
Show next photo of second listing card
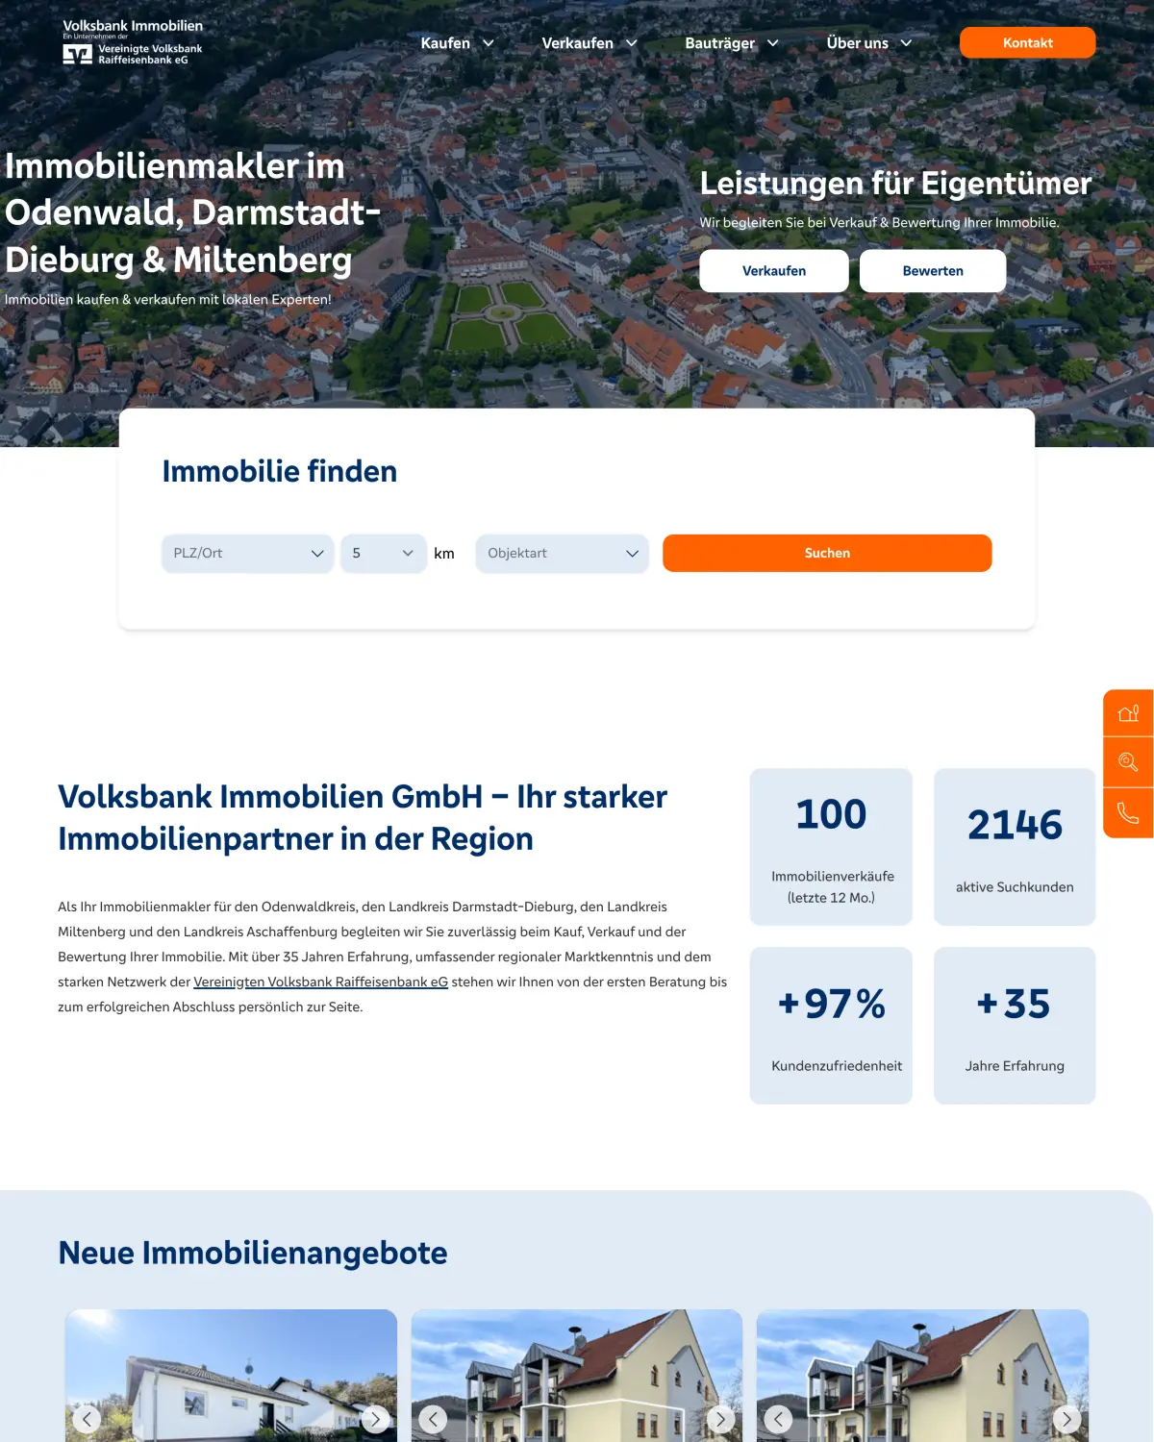[x=720, y=1419]
